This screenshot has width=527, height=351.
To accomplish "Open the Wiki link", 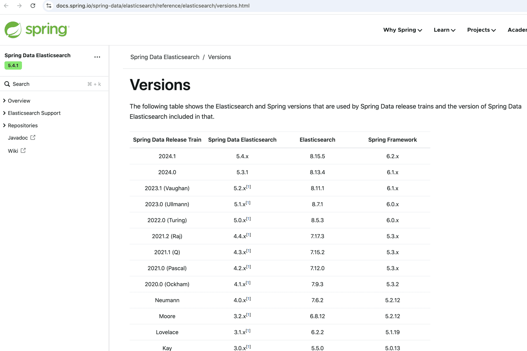I will [x=13, y=151].
